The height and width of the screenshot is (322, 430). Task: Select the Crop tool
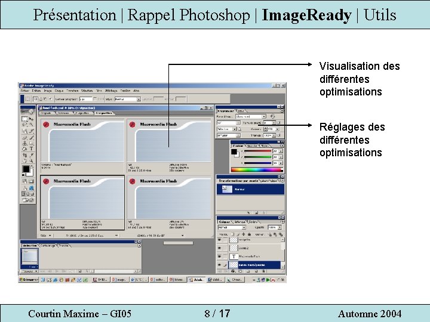(x=24, y=155)
